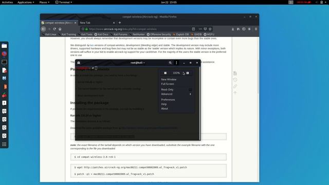Toggle Firefox sidebar icon
This screenshot has height=185, width=329.
[244, 29]
